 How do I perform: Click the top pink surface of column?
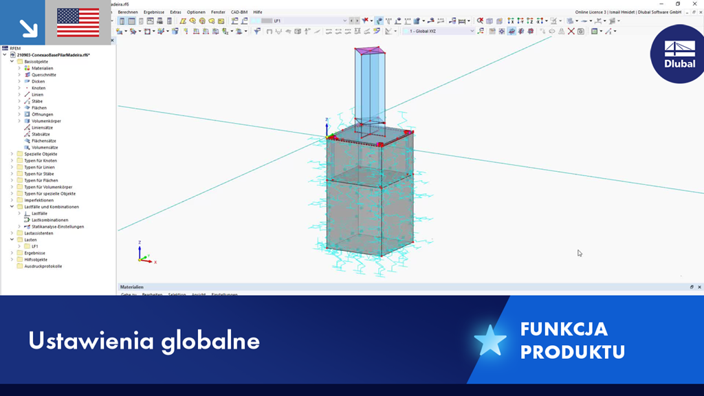tap(371, 50)
